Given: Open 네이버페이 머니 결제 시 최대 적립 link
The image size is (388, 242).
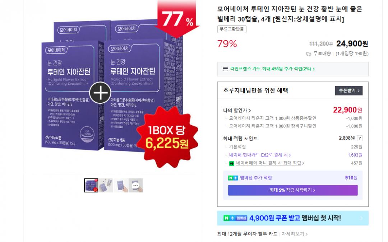Looking at the screenshot, I should (x=270, y=163).
